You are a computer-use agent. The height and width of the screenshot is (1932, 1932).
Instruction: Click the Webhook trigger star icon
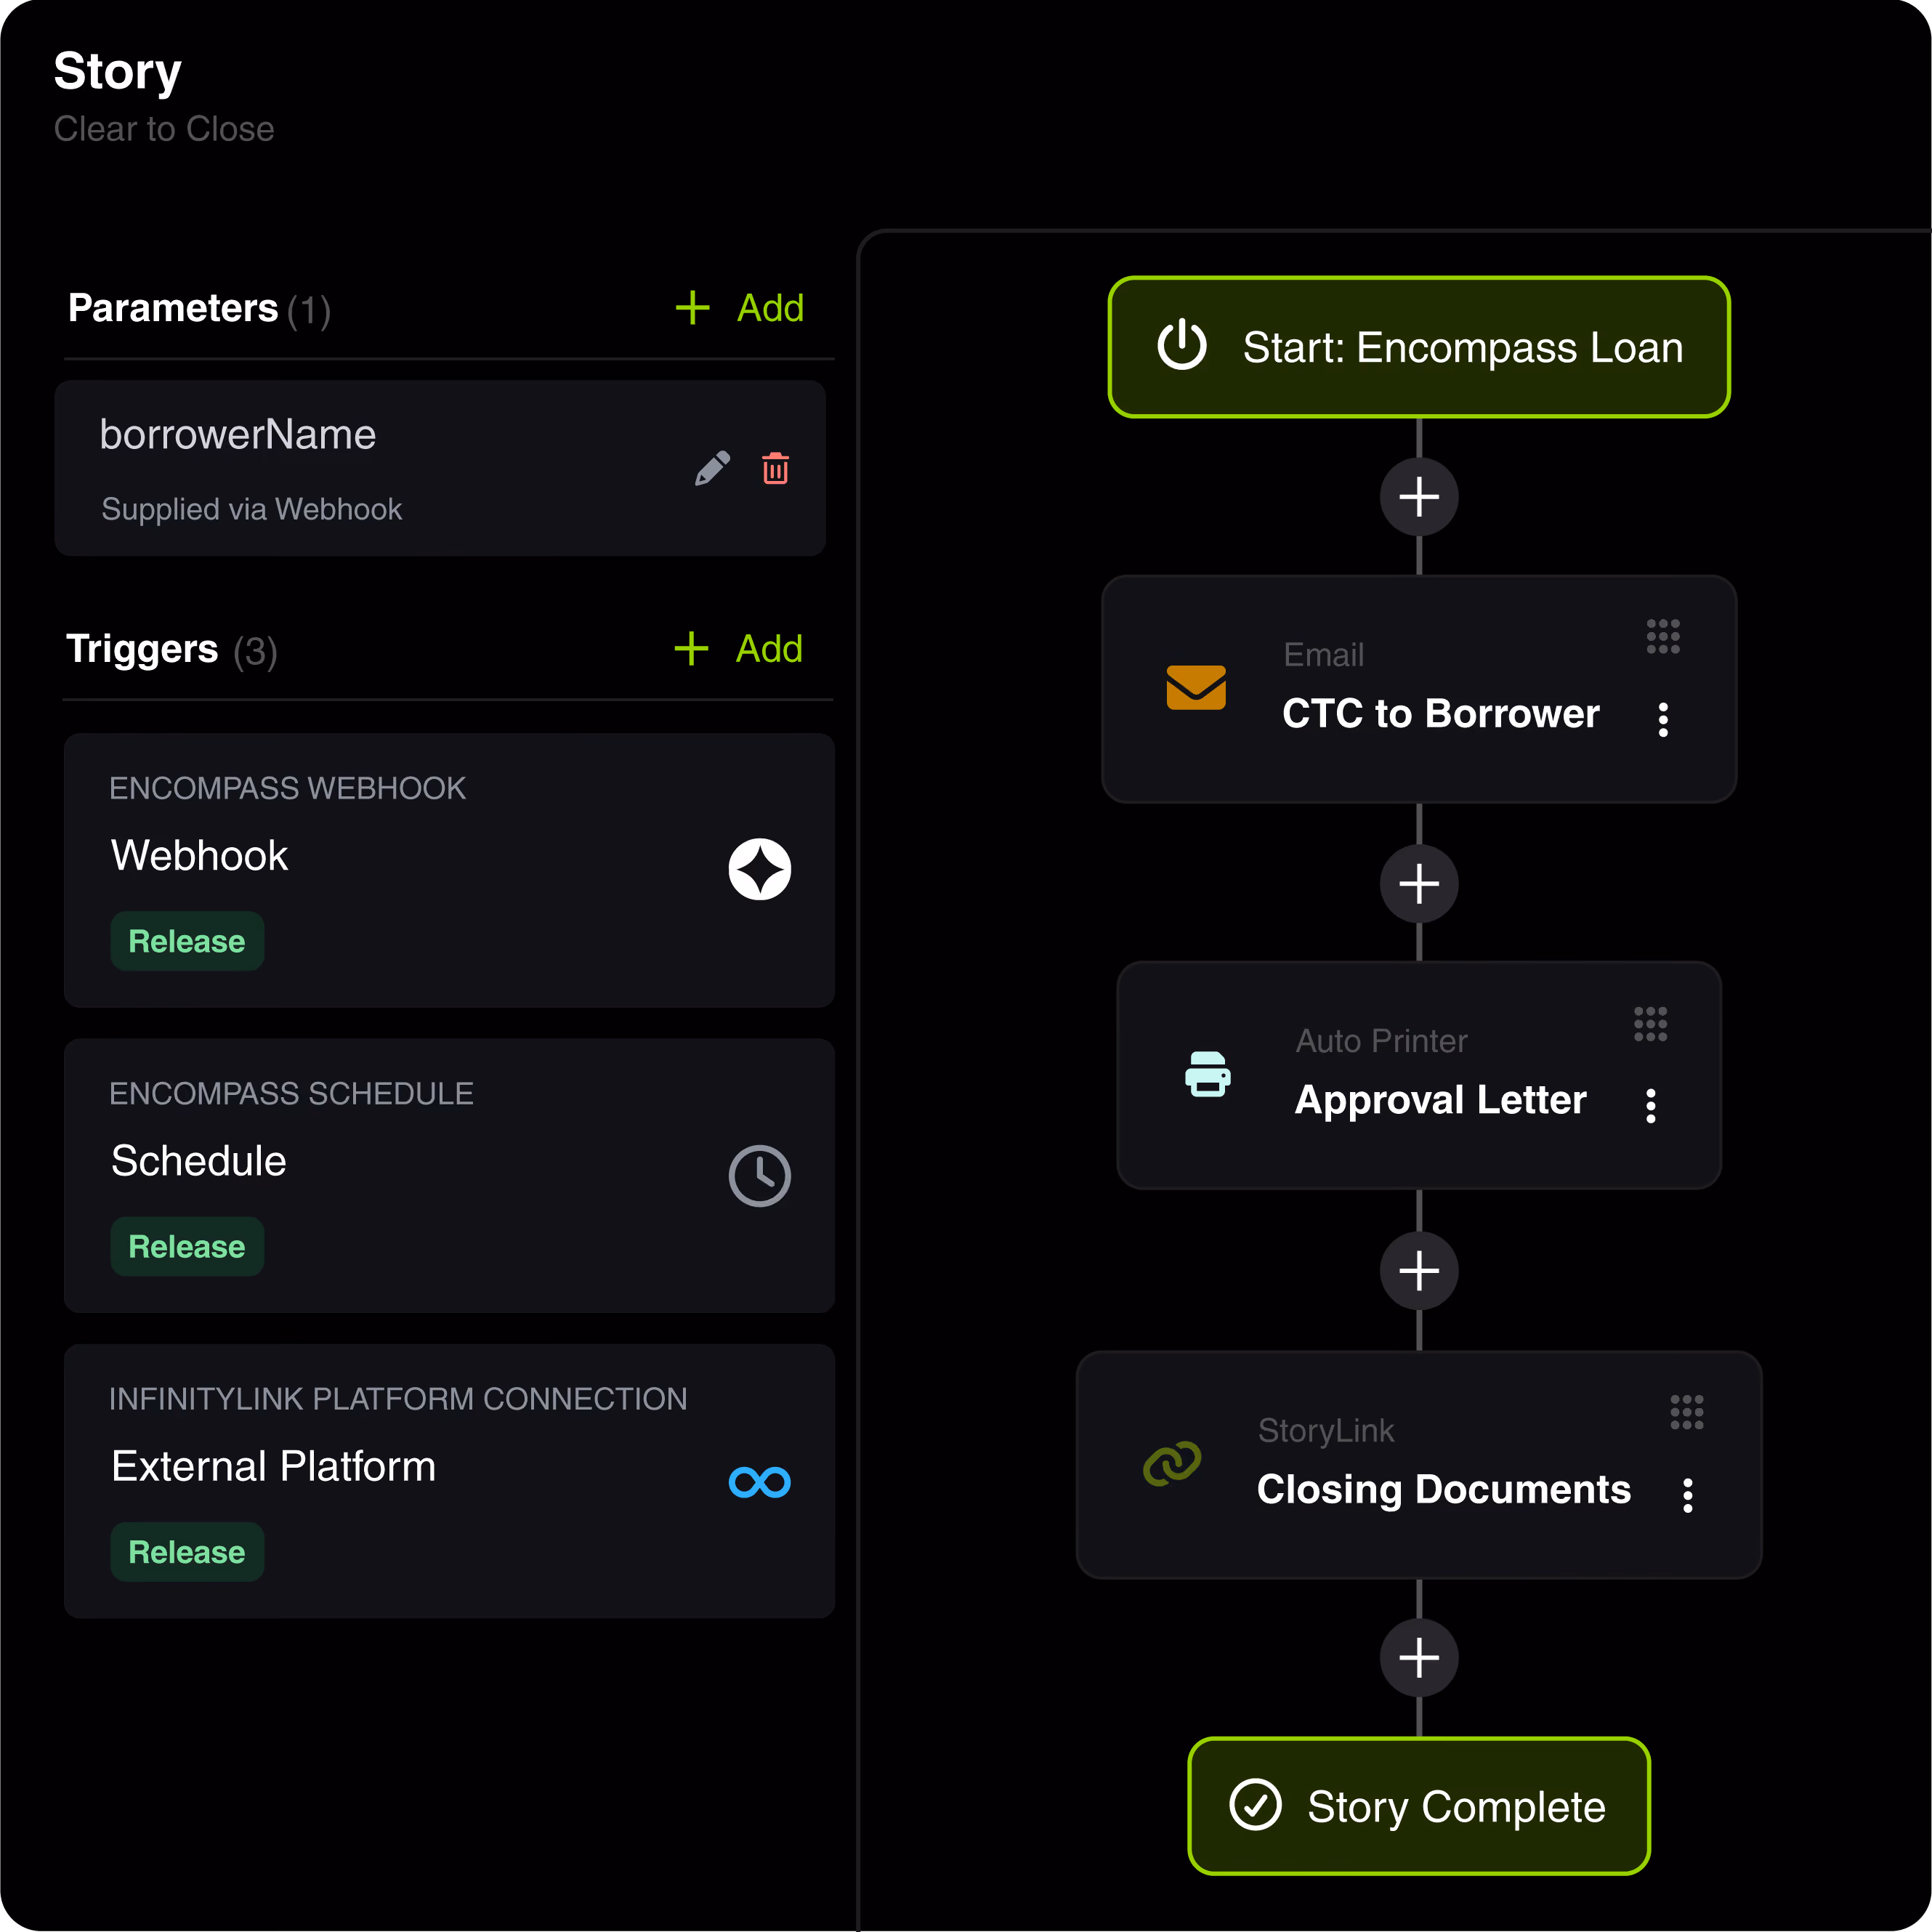(760, 869)
